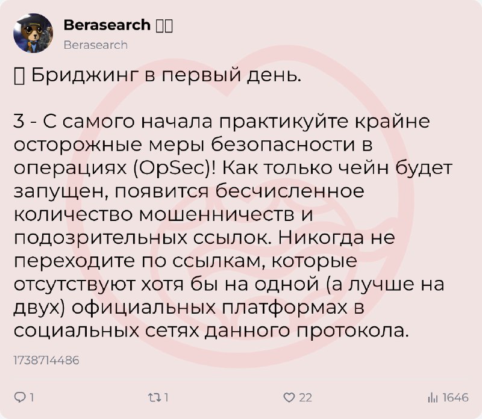Click the text социальных сетях данного протокола
482x419 pixels.
(211, 331)
